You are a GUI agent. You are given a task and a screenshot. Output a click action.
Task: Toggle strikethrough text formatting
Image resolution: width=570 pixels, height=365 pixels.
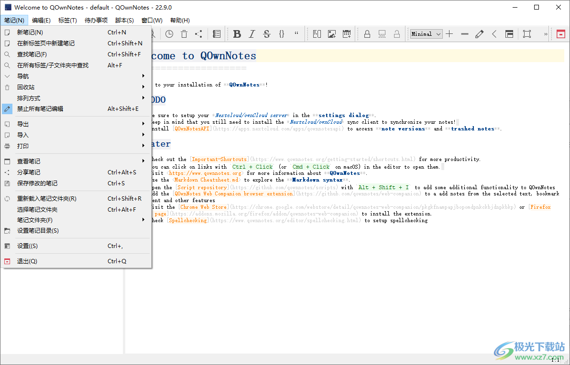[x=267, y=34]
